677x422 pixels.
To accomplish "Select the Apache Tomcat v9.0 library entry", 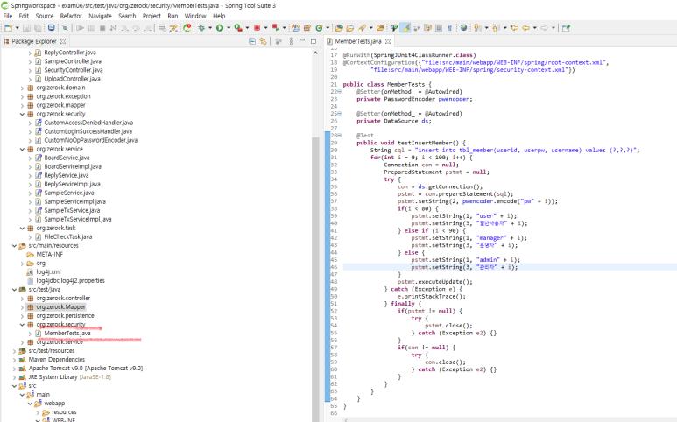I will (86, 369).
